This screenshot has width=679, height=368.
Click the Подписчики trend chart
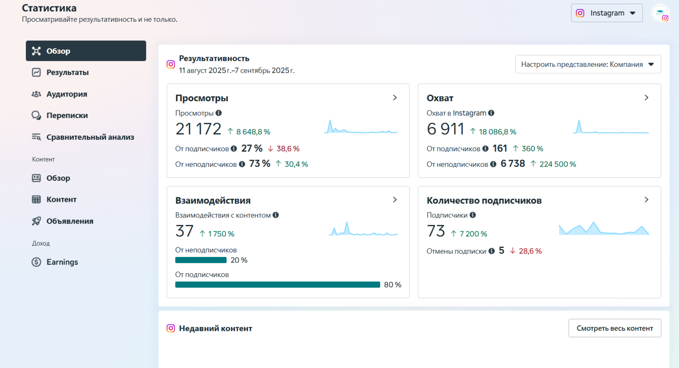[x=603, y=229]
